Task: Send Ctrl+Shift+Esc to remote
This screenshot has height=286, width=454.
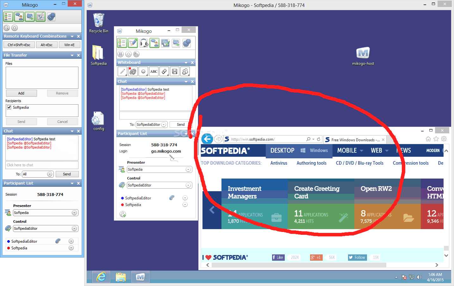Action: click(19, 45)
